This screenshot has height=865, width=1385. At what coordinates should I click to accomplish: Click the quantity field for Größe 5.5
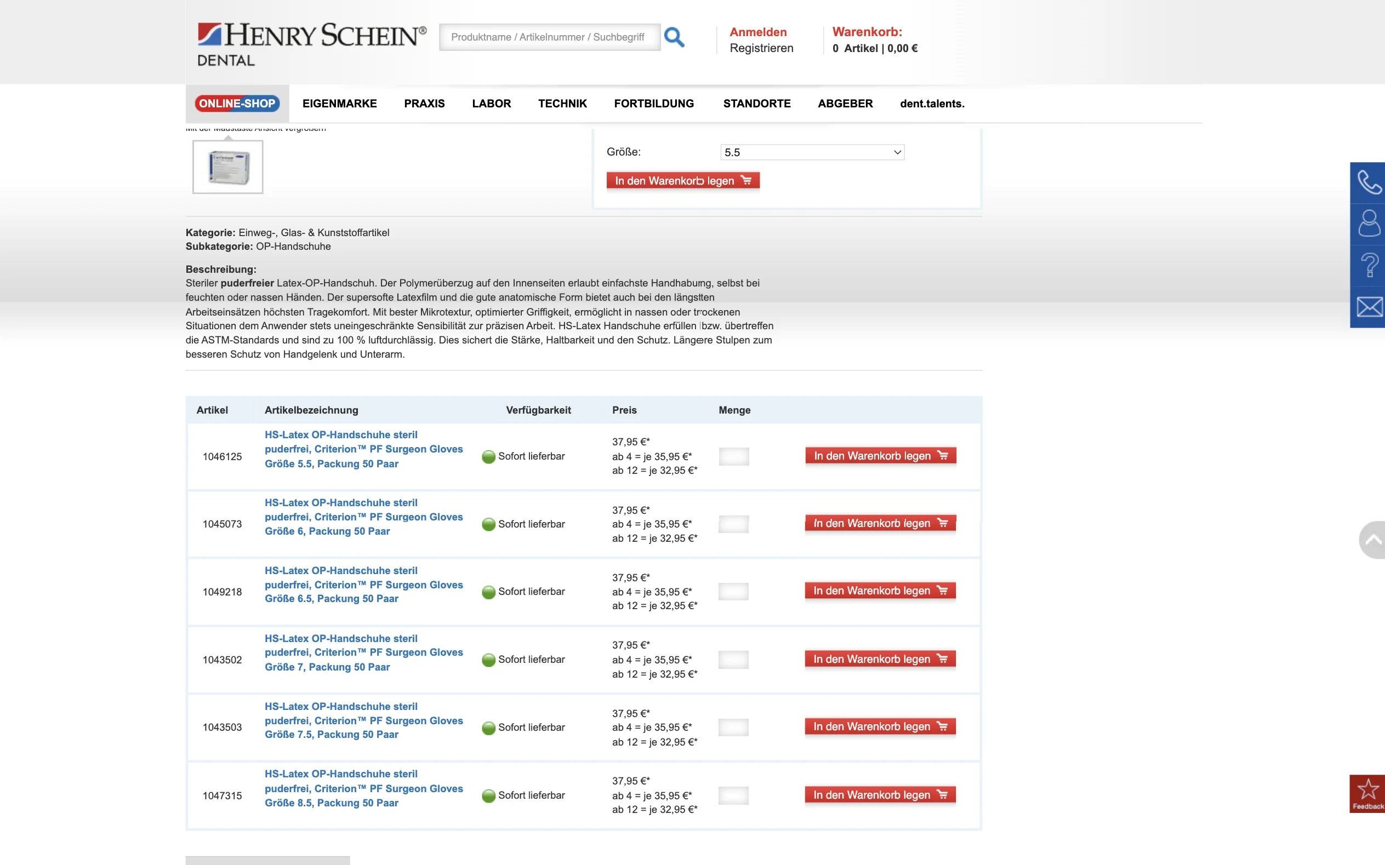pos(734,456)
